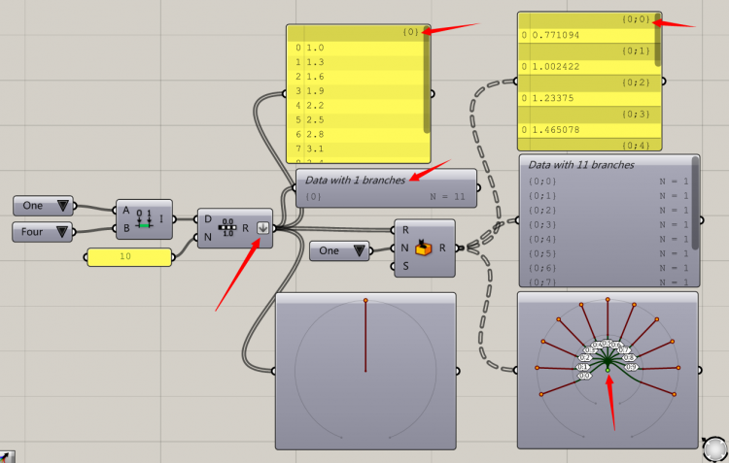Click the R input of the Random component
Screen dimensions: 729x463
tap(405, 230)
